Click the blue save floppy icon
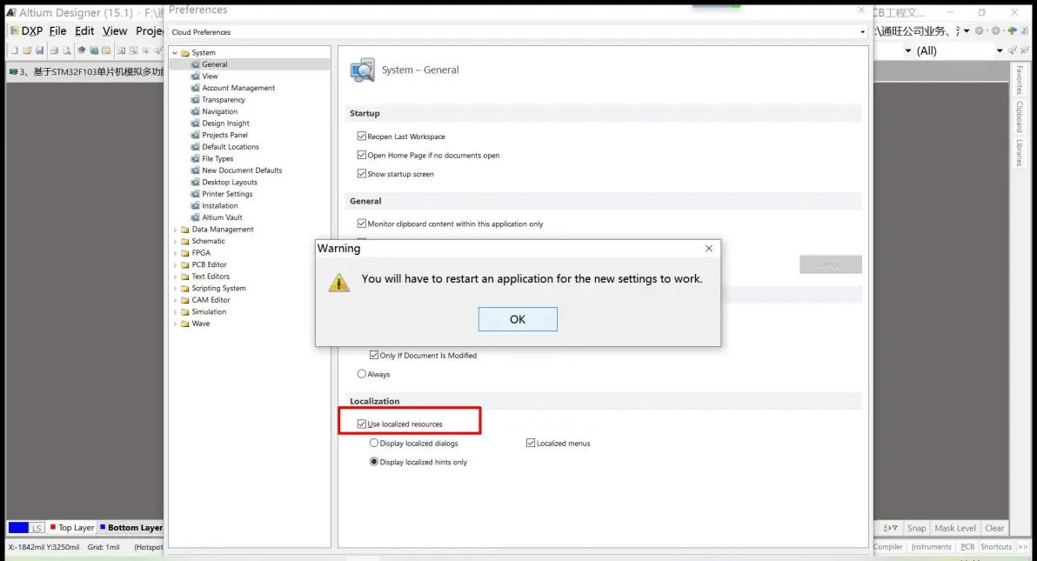The width and height of the screenshot is (1037, 561). point(40,50)
